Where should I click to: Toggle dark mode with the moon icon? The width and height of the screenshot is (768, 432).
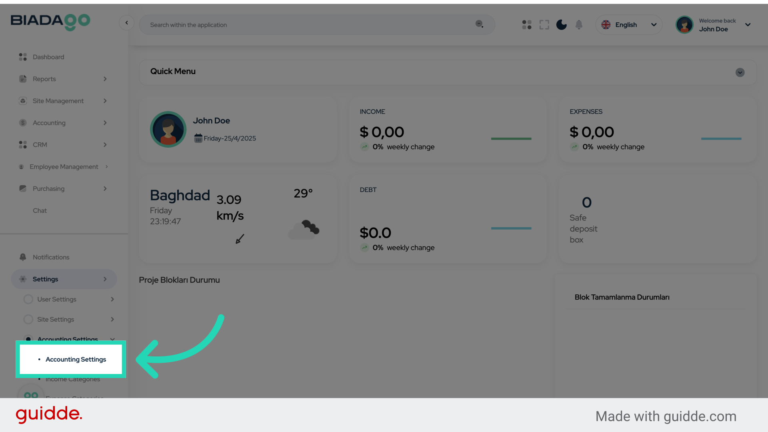[561, 24]
